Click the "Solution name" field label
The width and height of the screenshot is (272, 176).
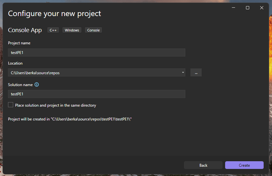click(x=20, y=85)
